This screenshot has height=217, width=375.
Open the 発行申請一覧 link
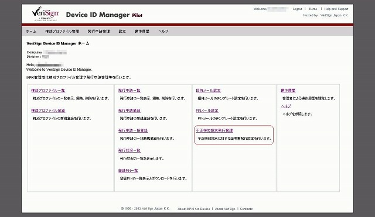[x=129, y=91]
